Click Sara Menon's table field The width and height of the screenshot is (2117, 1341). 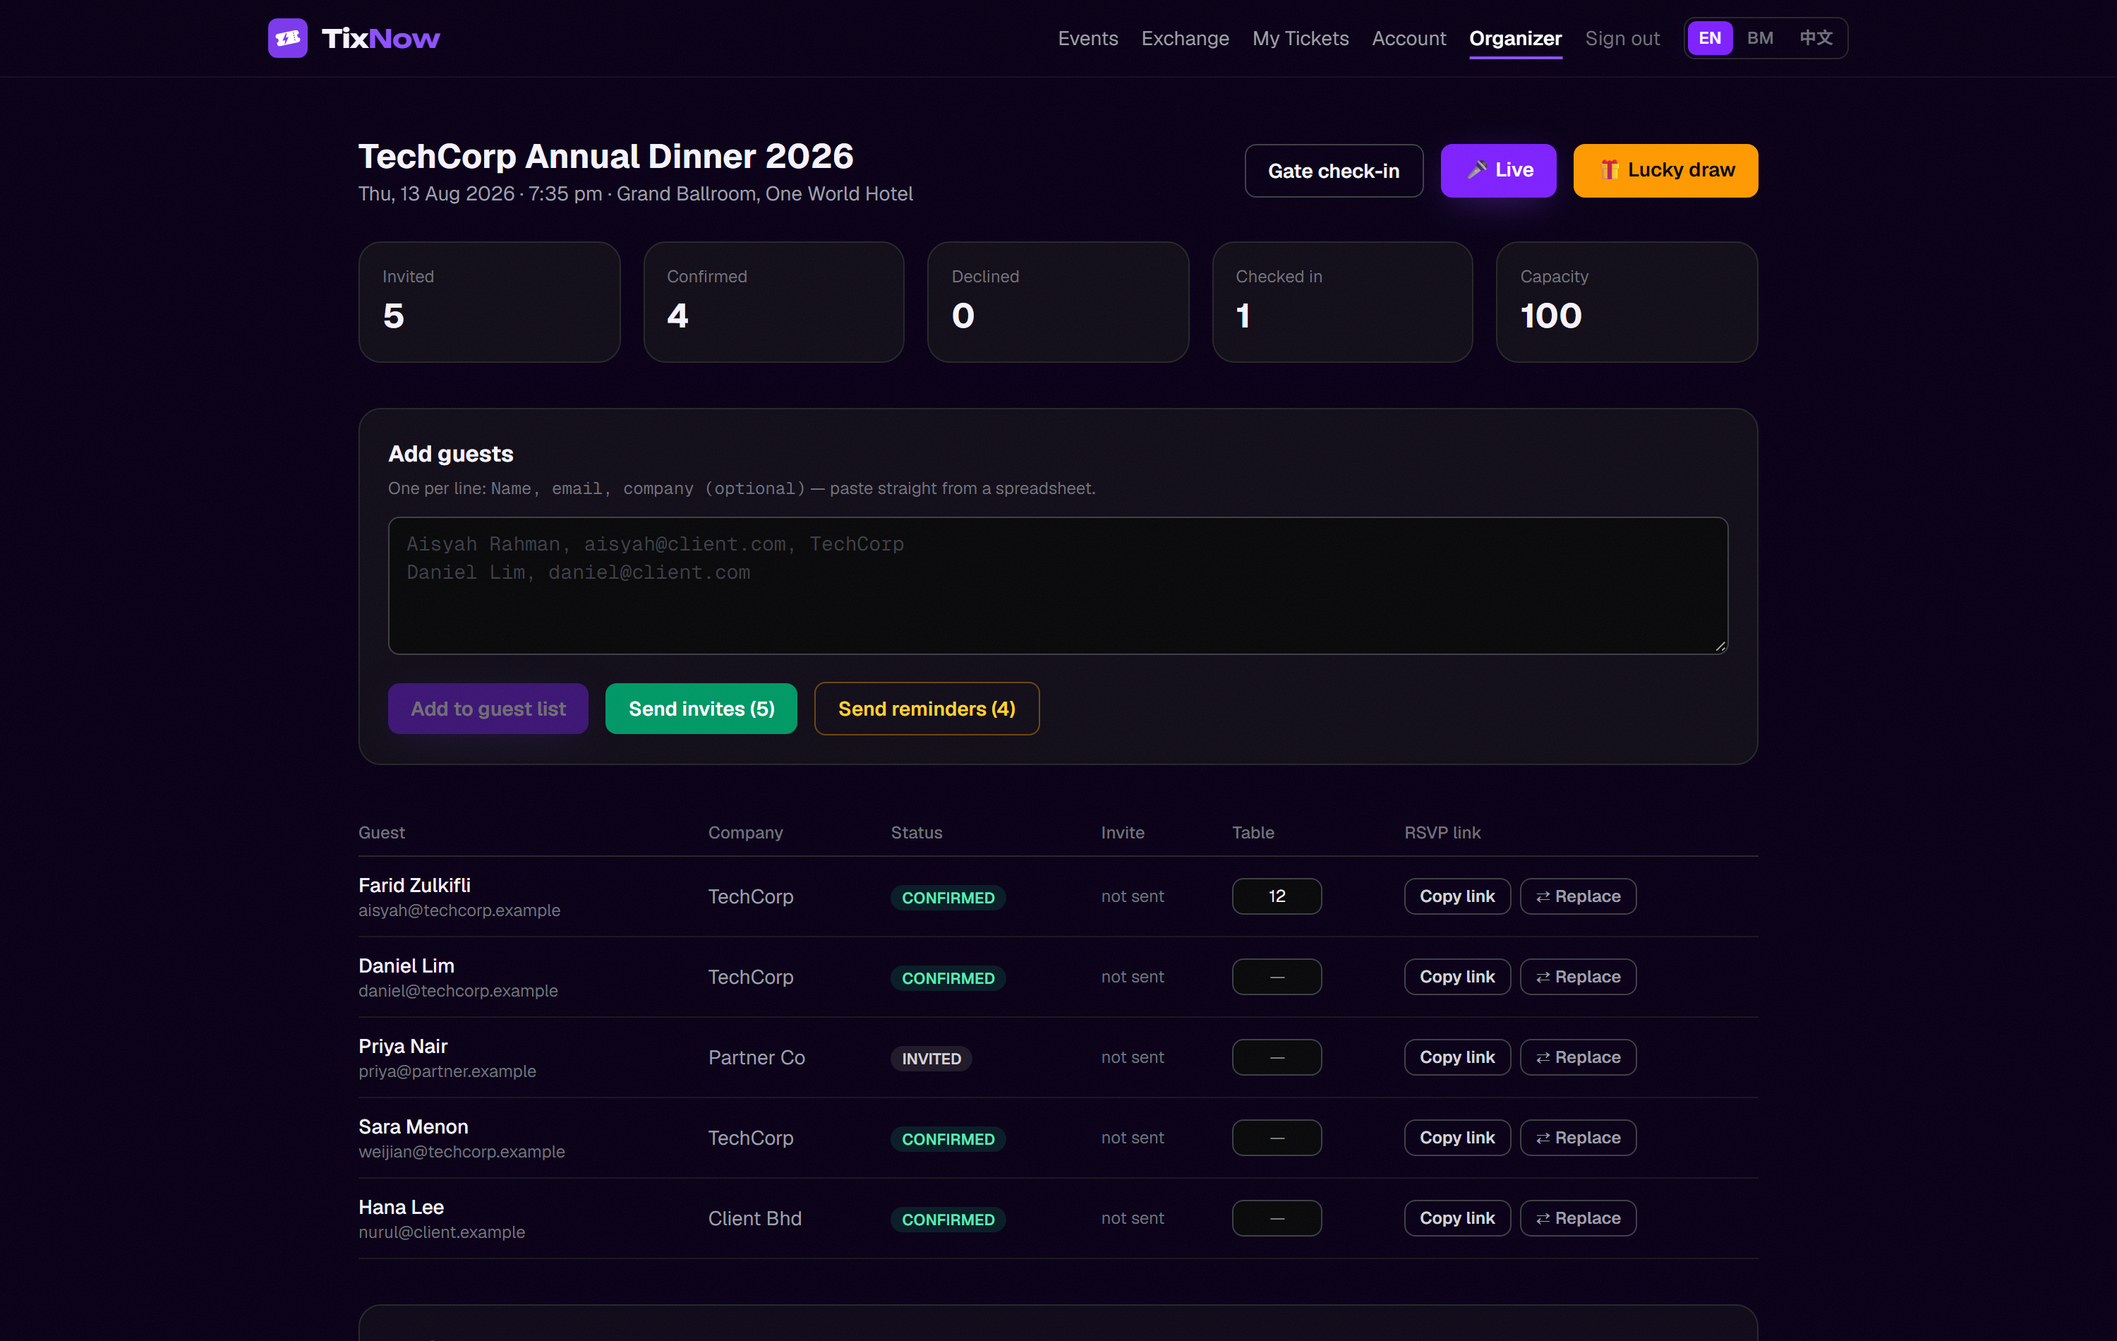pos(1277,1138)
